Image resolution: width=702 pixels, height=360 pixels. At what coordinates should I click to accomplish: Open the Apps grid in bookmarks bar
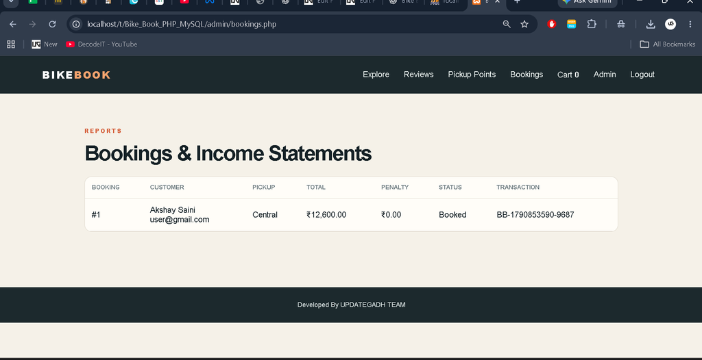[x=11, y=44]
